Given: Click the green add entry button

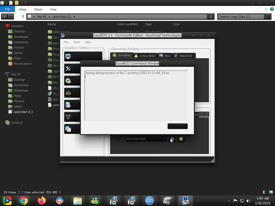Looking at the screenshot, I should click(x=181, y=139).
